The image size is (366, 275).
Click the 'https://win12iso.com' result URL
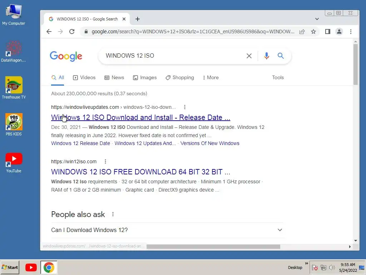pos(74,161)
